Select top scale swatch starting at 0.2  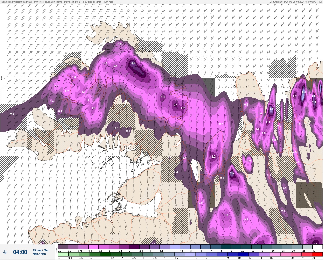(x=63, y=247)
